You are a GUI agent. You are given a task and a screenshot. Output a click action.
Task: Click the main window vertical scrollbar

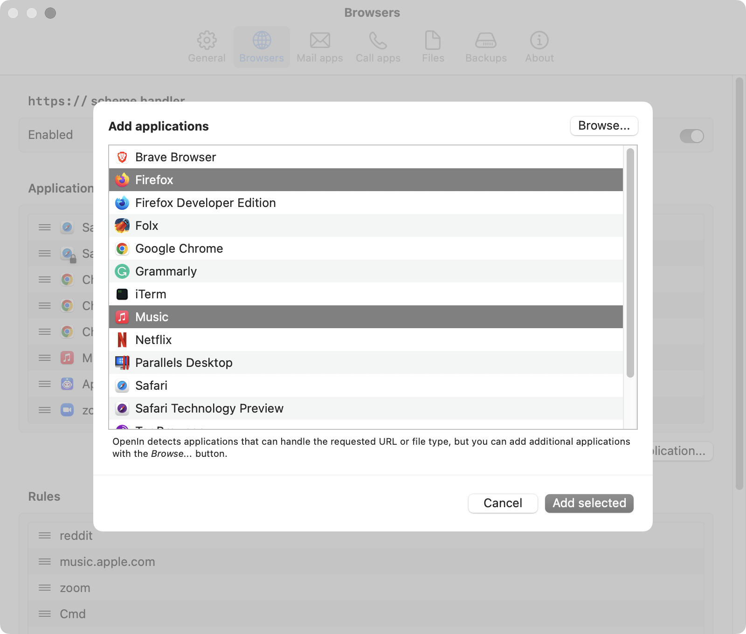click(x=739, y=283)
